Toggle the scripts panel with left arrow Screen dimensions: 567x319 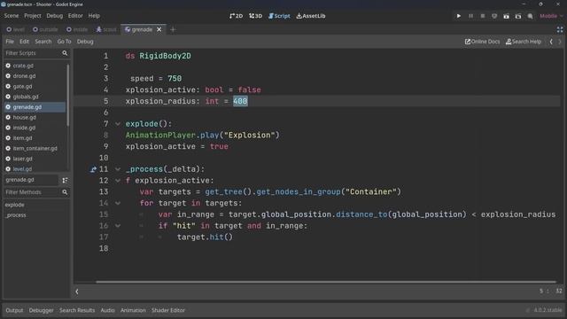tap(77, 292)
